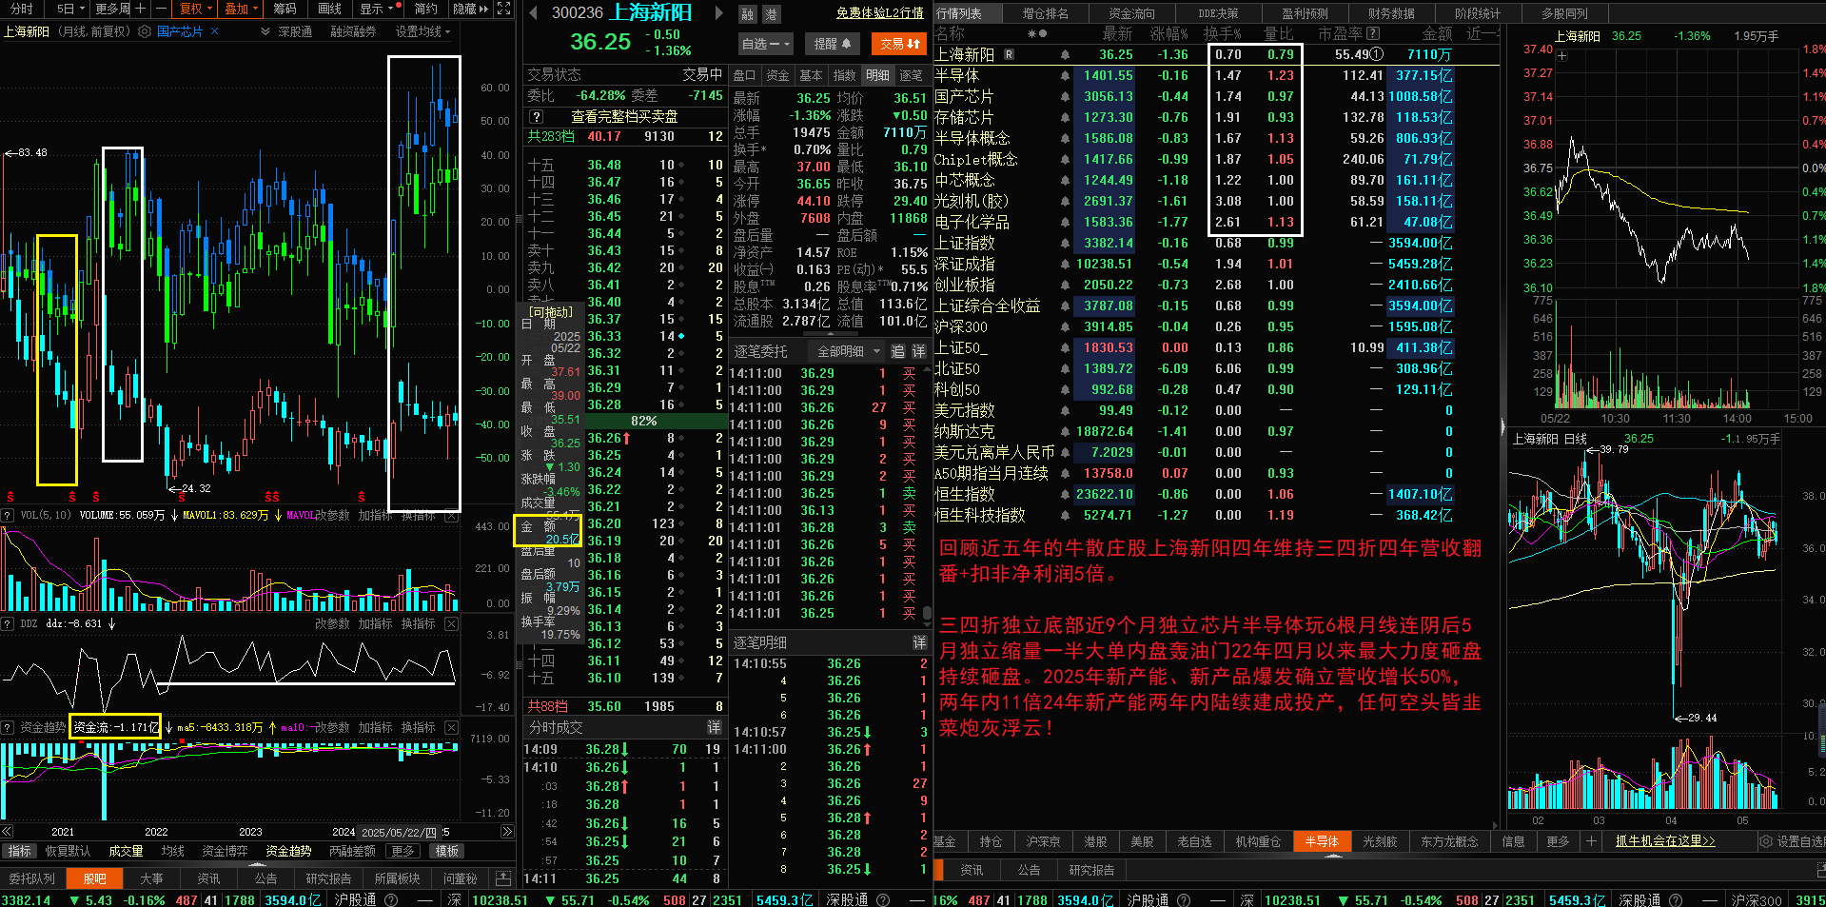Open the 5日 period dropdown
This screenshot has height=907, width=1826.
[70, 9]
